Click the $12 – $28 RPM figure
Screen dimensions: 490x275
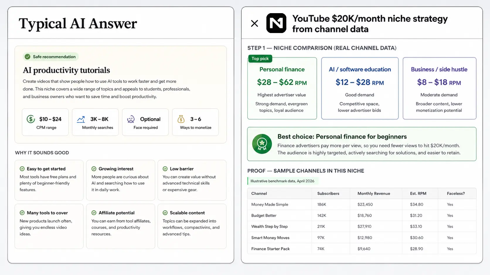click(360, 82)
